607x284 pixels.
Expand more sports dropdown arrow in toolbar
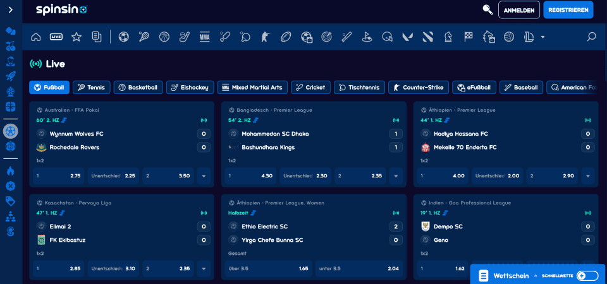[x=543, y=37]
